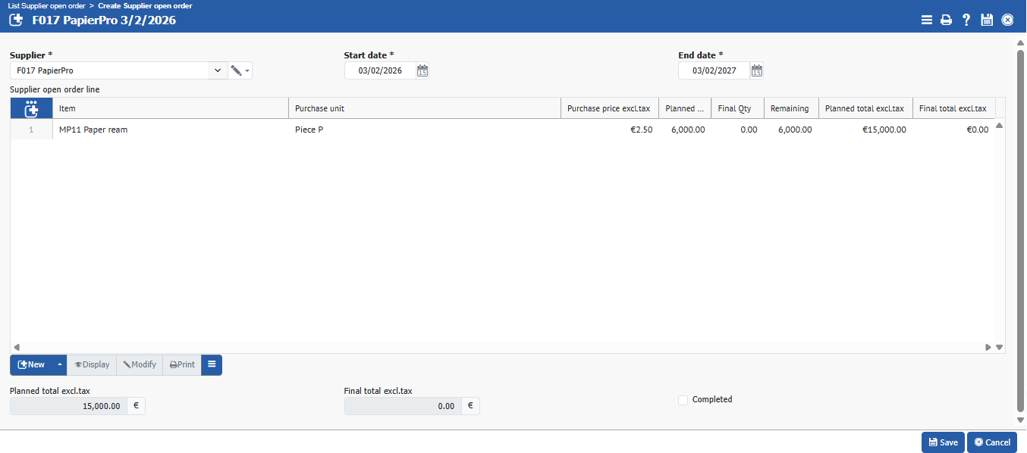Expand the arrow next to New button
Image resolution: width=1027 pixels, height=453 pixels.
[x=59, y=365]
